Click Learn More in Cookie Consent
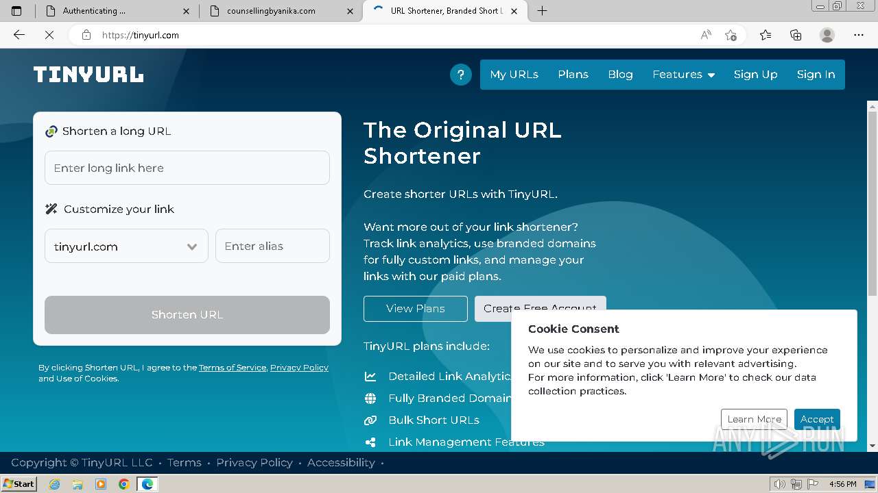878x493 pixels. click(x=754, y=419)
